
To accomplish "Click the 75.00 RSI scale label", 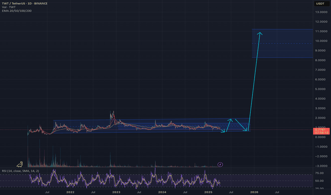I will (x=320, y=173).
